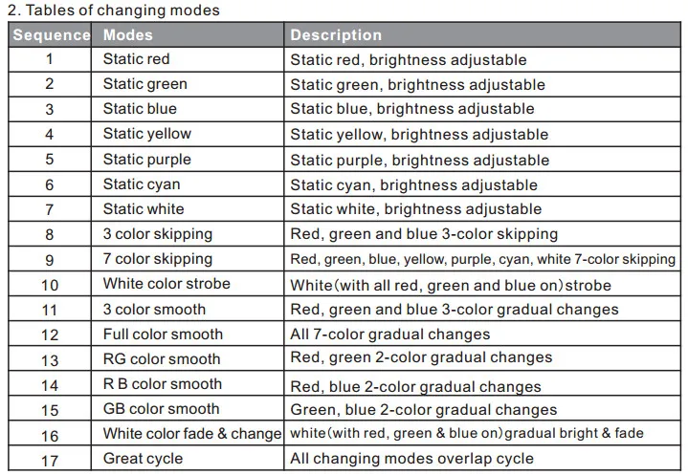Select White color fade & change mode
Screen dimensions: 688x475
pyautogui.click(x=188, y=434)
